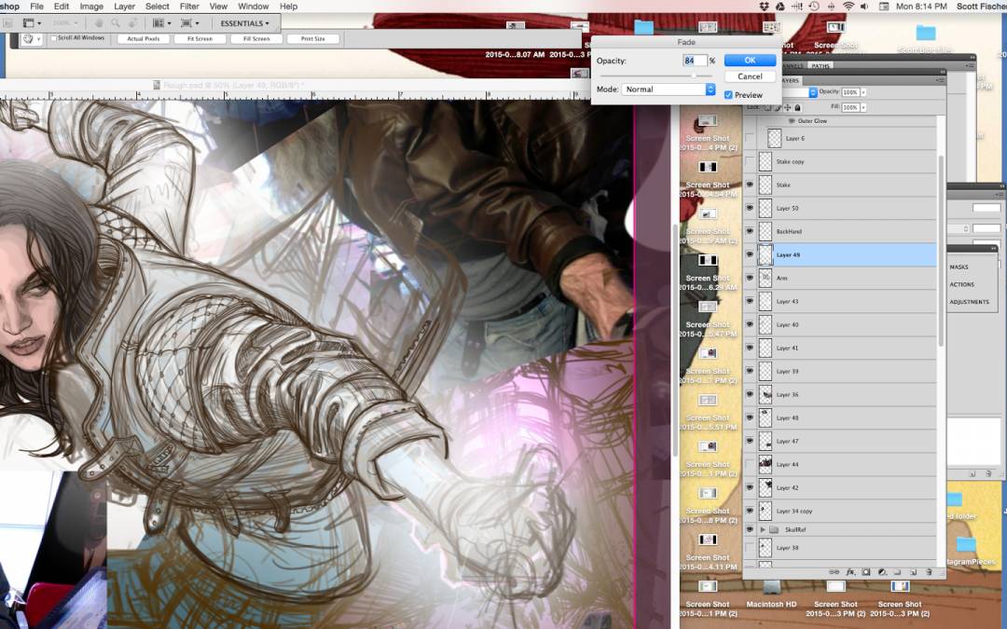Open the Edit menu
This screenshot has width=1007, height=629.
pos(61,7)
